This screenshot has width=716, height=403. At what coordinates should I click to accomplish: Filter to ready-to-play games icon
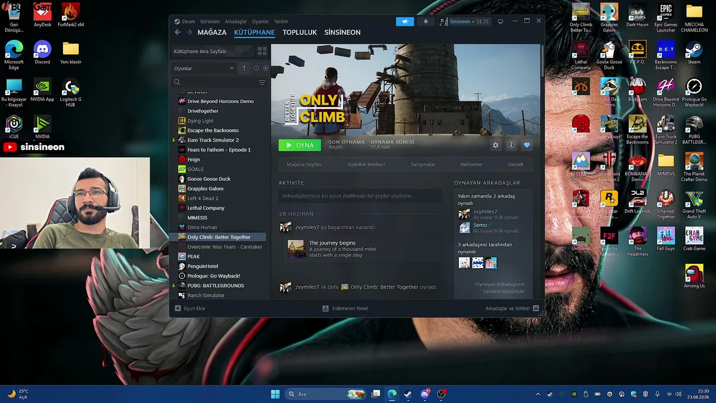[x=266, y=68]
